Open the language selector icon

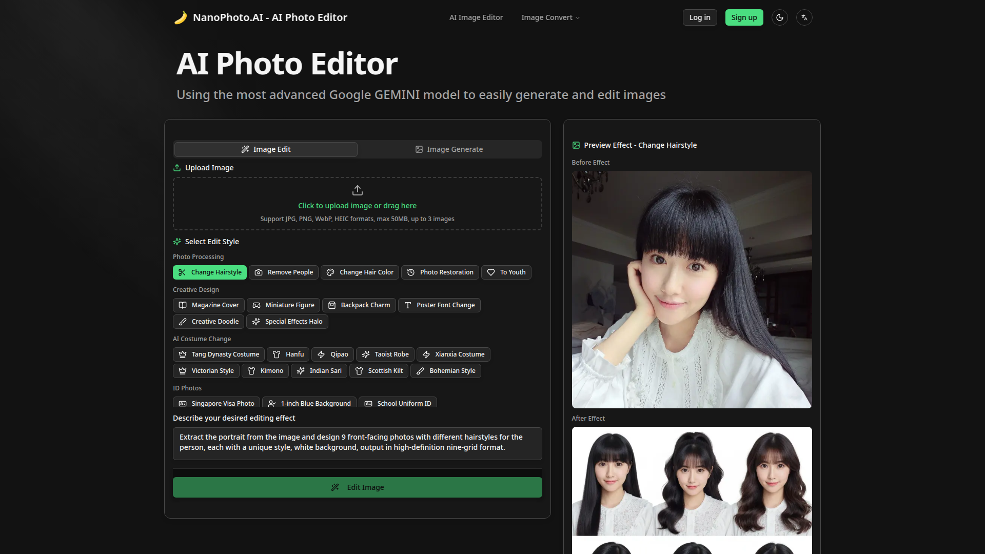(804, 17)
